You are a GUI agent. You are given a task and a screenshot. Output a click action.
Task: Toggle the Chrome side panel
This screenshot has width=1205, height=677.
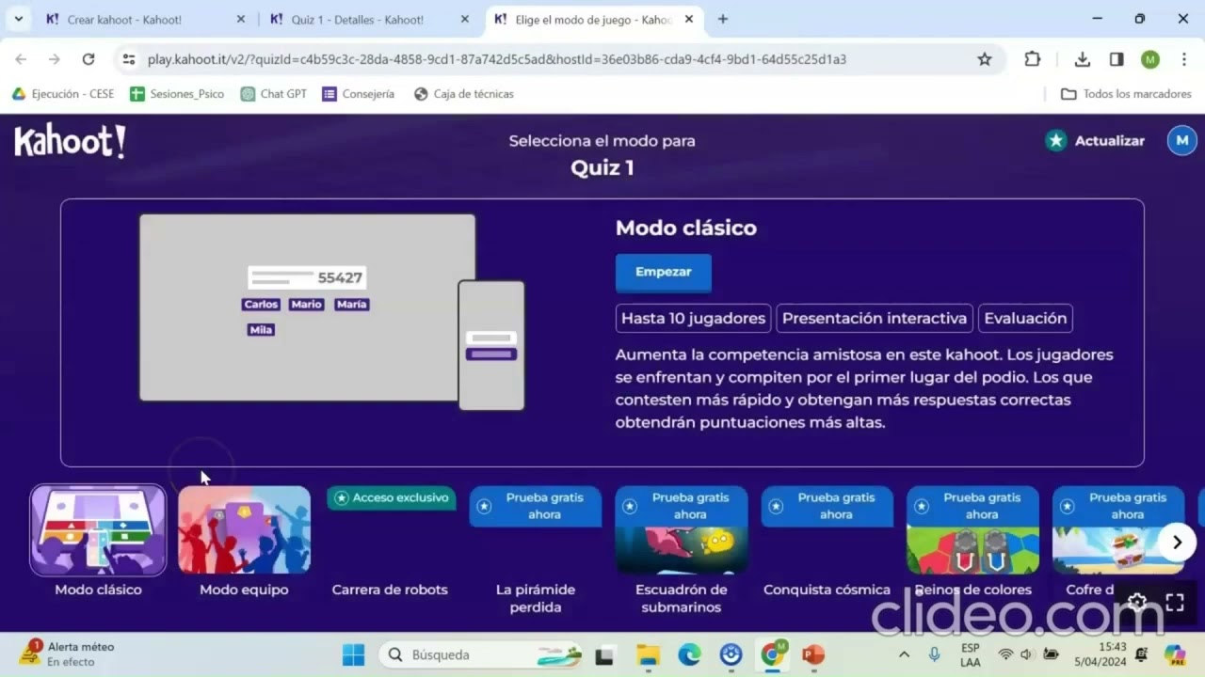click(1117, 59)
